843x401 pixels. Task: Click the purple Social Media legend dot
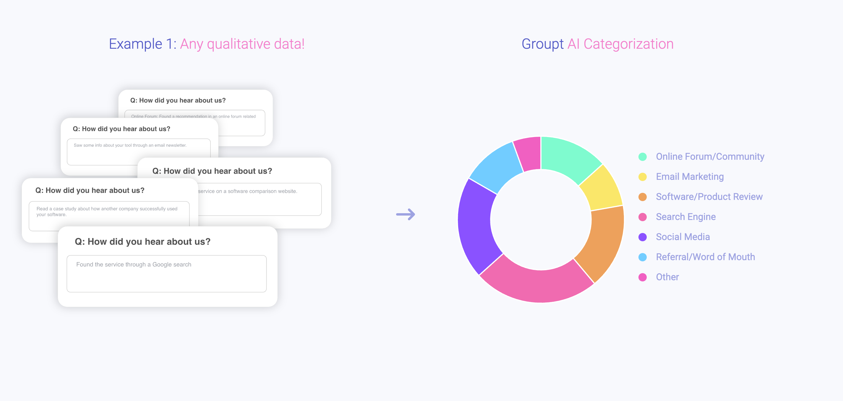(642, 237)
